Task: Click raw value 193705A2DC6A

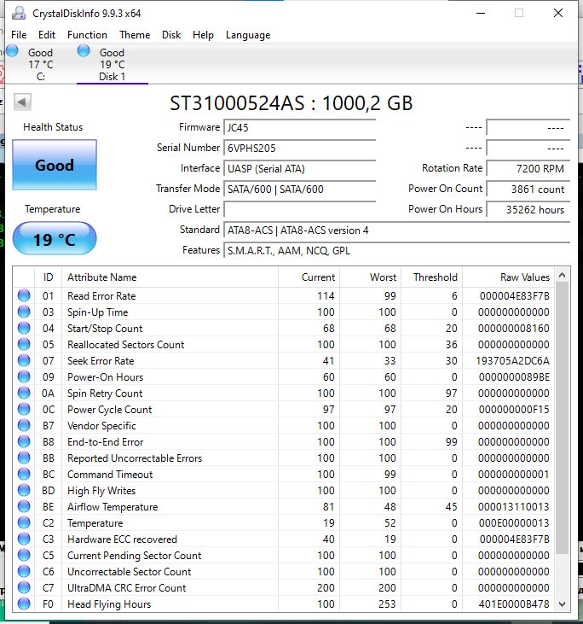Action: 512,361
